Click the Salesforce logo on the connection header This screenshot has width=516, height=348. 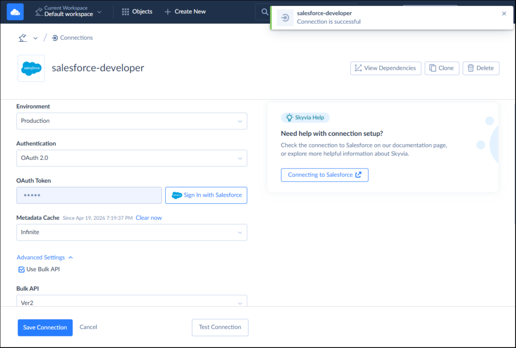[31, 68]
